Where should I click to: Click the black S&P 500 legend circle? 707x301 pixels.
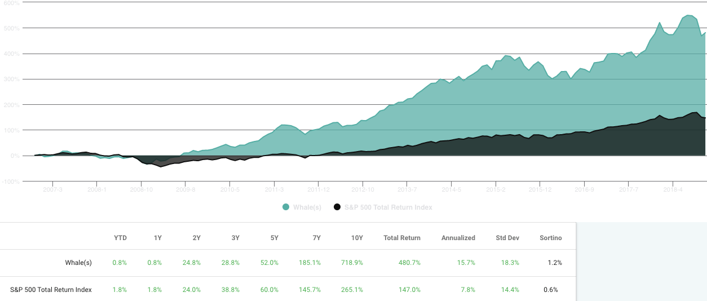337,207
